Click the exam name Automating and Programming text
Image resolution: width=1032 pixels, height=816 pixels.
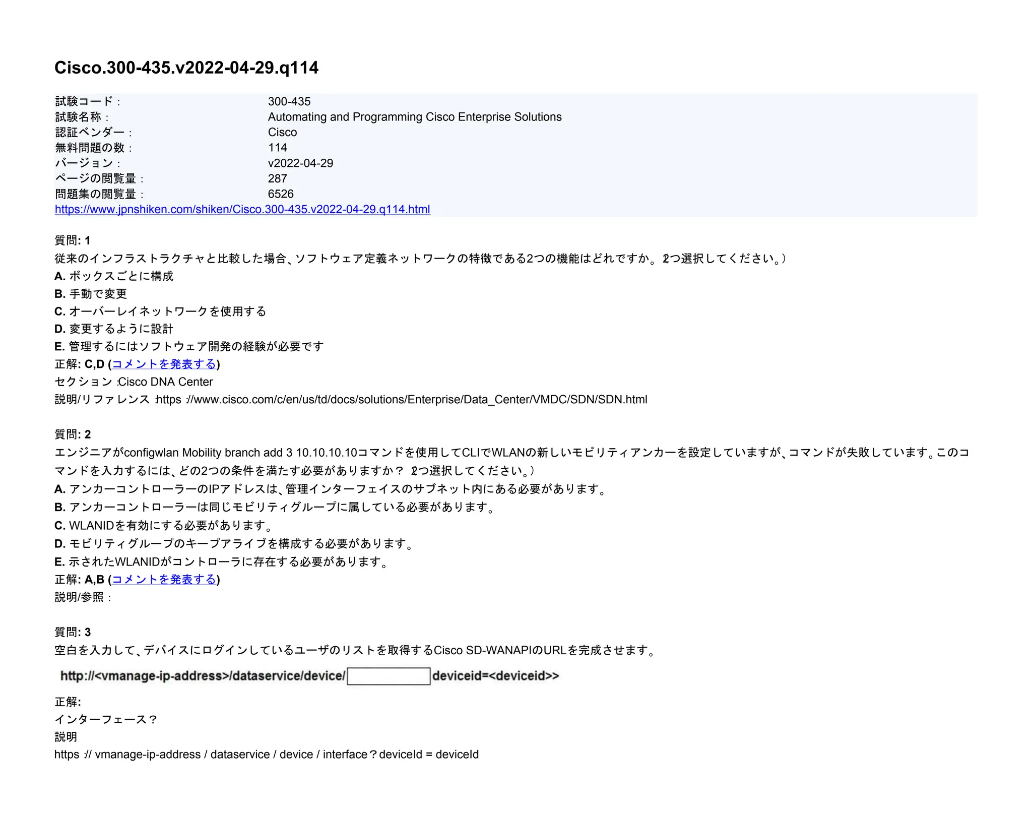414,117
